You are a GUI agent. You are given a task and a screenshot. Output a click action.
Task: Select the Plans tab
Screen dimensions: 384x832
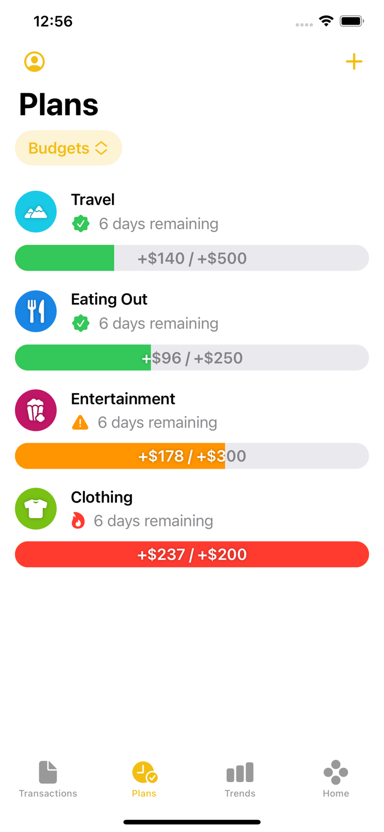click(144, 778)
